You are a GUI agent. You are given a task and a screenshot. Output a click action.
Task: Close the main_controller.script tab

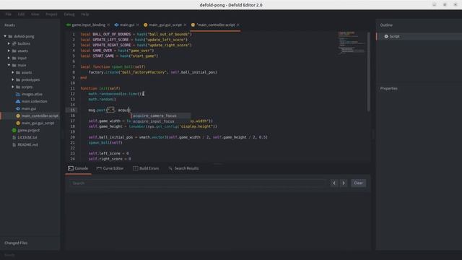(x=237, y=25)
